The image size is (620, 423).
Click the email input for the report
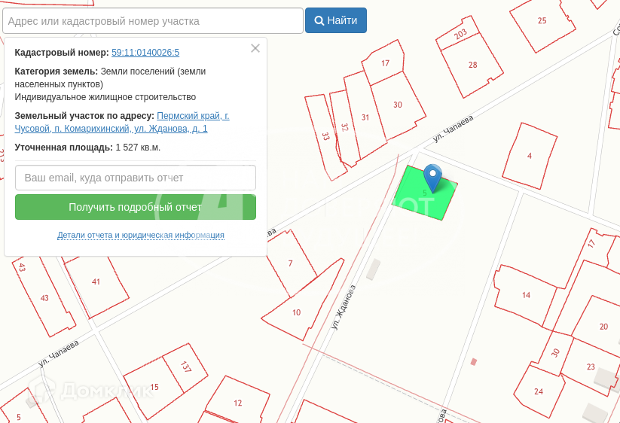coord(136,178)
